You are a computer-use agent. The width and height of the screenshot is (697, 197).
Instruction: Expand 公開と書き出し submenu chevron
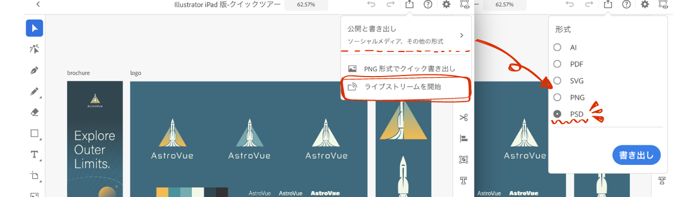[x=462, y=35]
